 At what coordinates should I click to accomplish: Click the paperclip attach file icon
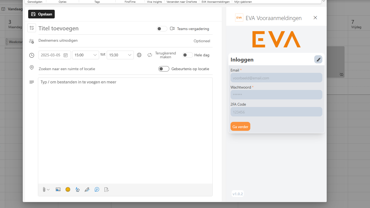point(44,190)
